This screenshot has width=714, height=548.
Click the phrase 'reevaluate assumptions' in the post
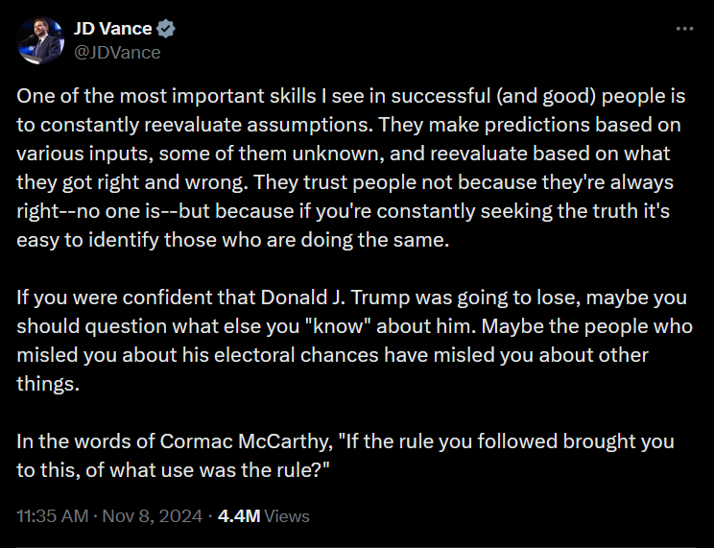[x=256, y=125]
